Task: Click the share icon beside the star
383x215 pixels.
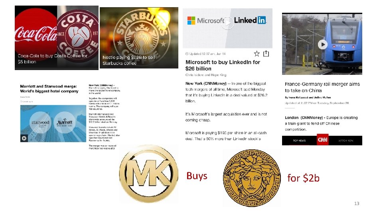Action: 266,53
